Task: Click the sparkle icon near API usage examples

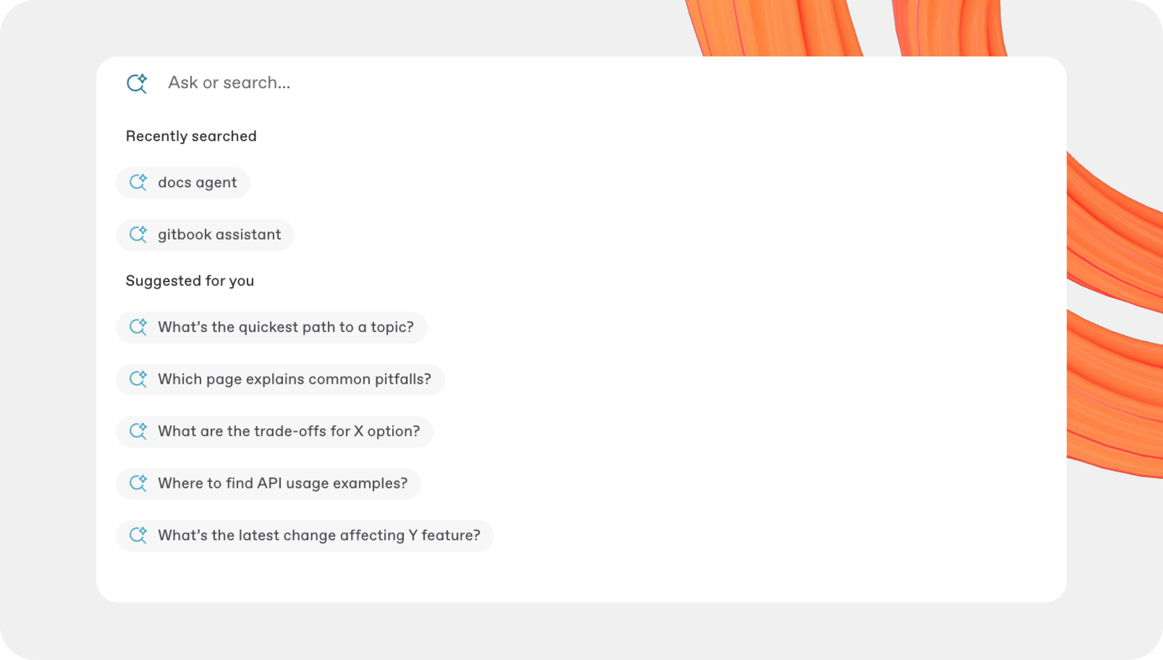Action: [139, 483]
